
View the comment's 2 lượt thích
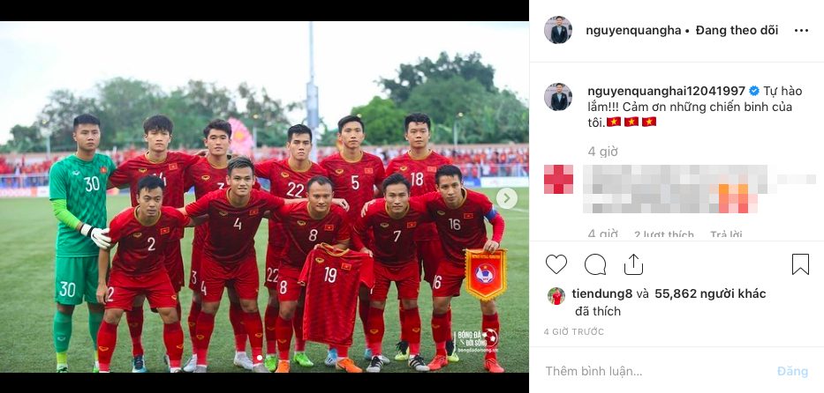[664, 234]
